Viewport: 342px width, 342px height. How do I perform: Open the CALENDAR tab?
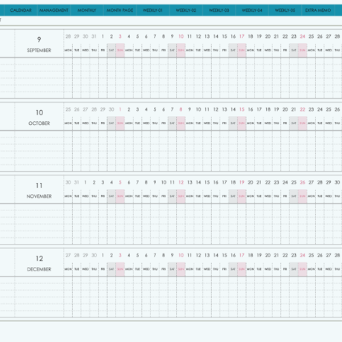point(21,10)
